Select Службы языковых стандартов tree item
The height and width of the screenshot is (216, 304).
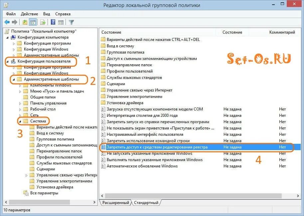(64, 163)
